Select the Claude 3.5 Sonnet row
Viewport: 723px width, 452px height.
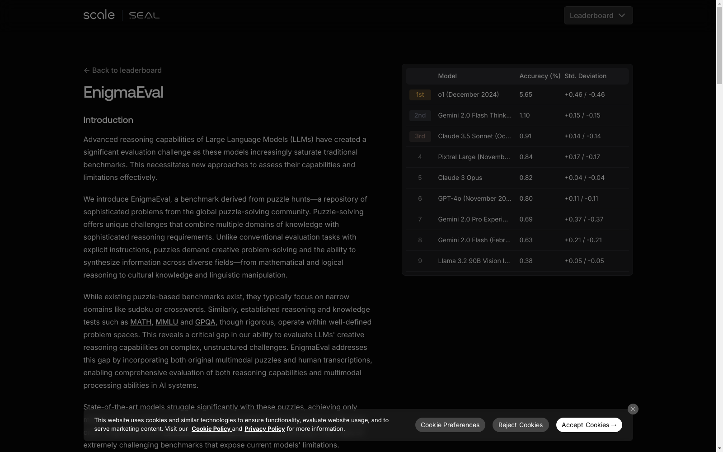click(x=517, y=136)
